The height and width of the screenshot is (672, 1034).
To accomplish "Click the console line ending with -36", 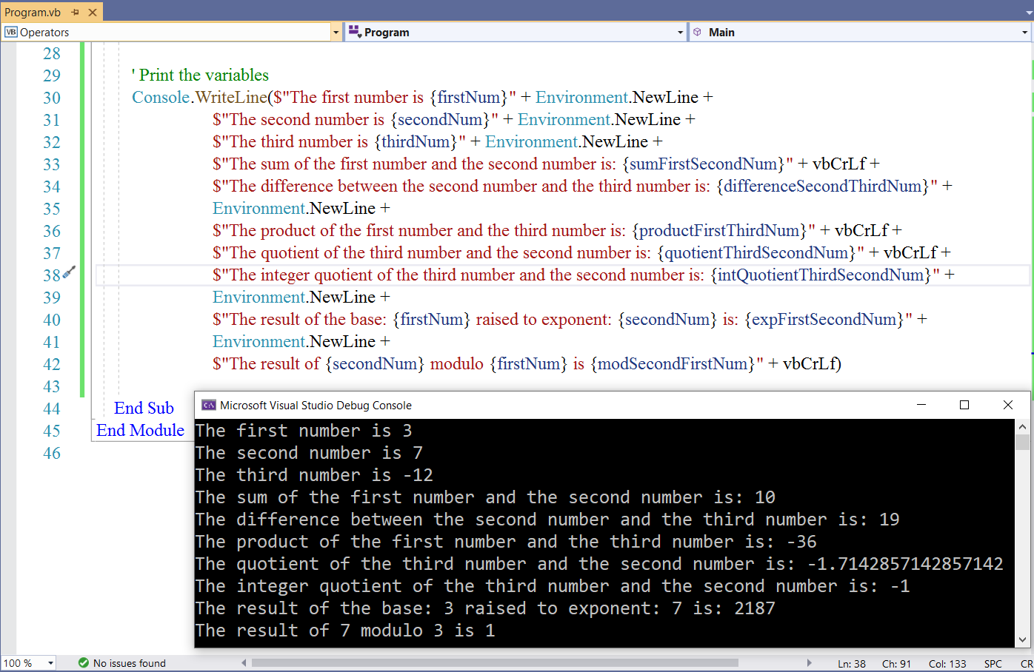I will 506,542.
